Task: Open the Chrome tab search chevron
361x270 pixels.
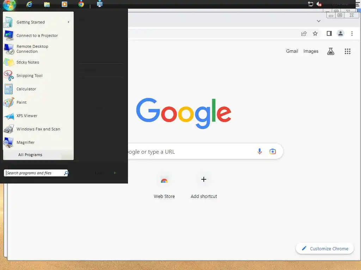Action: click(319, 21)
